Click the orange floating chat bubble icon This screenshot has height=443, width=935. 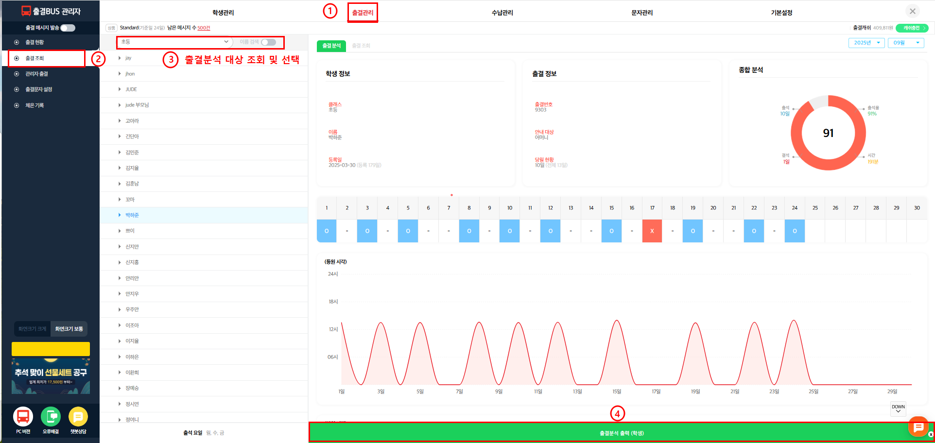(918, 426)
